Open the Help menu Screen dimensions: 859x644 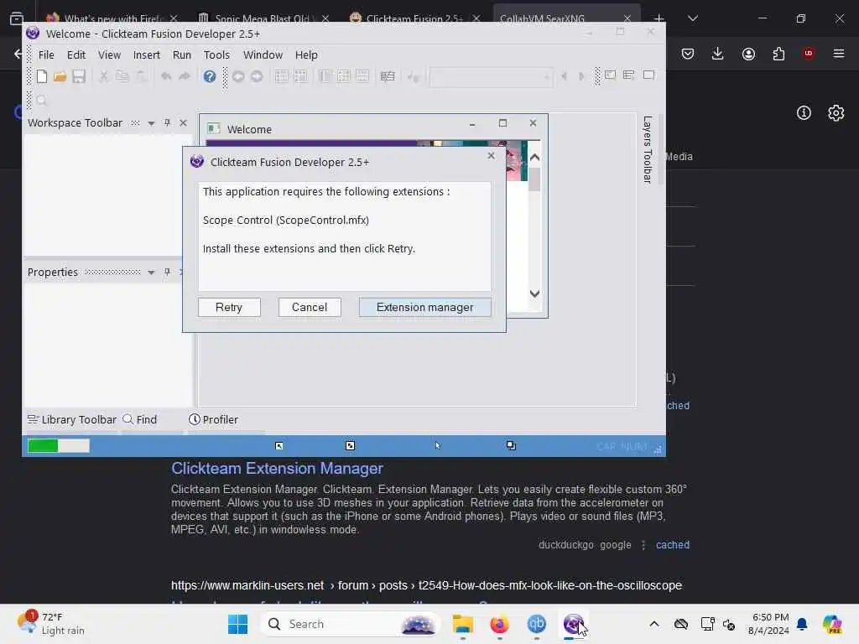click(306, 55)
